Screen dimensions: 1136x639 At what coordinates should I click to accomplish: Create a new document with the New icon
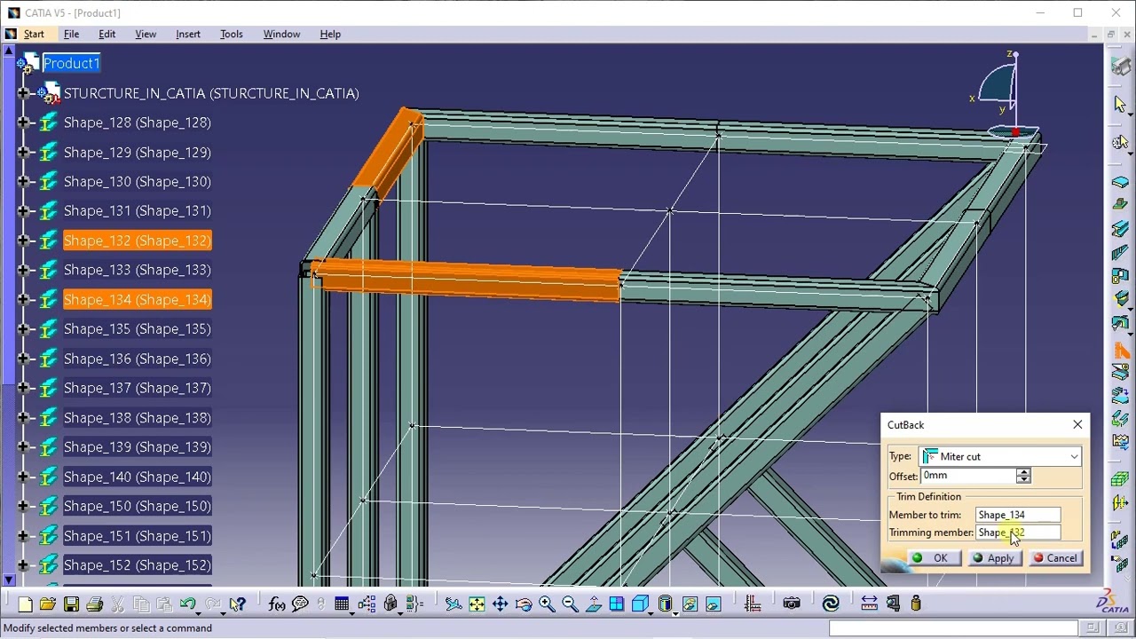coord(25,604)
